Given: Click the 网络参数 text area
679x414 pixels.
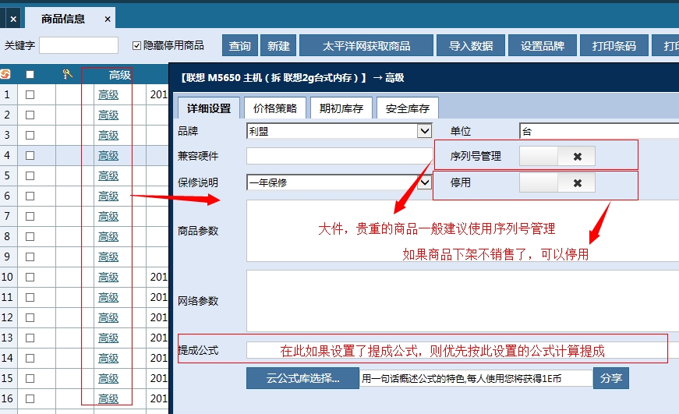Looking at the screenshot, I should (x=462, y=301).
